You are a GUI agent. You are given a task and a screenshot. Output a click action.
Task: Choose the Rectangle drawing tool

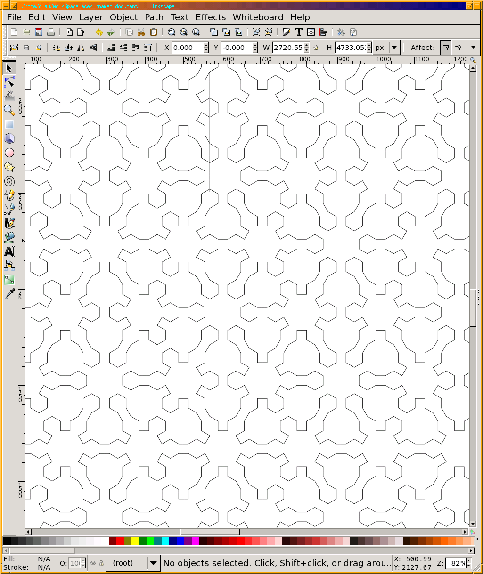[x=9, y=124]
